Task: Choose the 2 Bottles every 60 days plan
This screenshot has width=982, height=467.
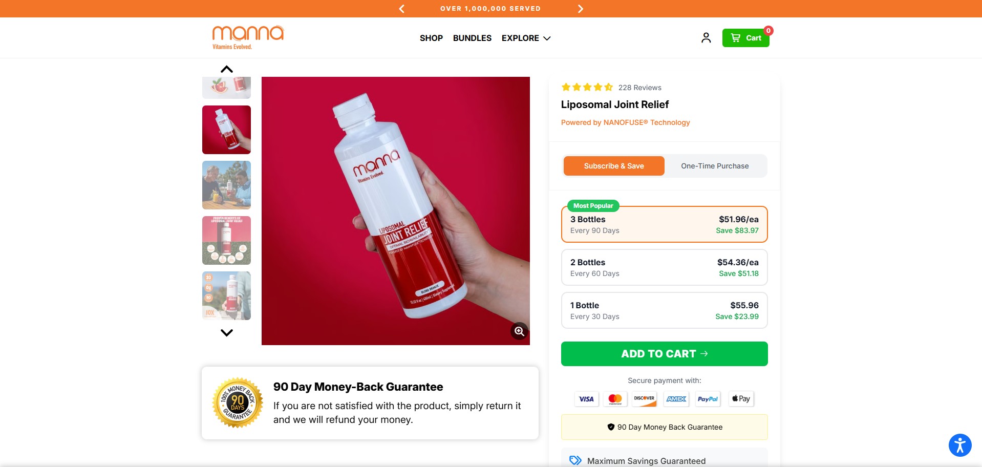Action: point(664,267)
